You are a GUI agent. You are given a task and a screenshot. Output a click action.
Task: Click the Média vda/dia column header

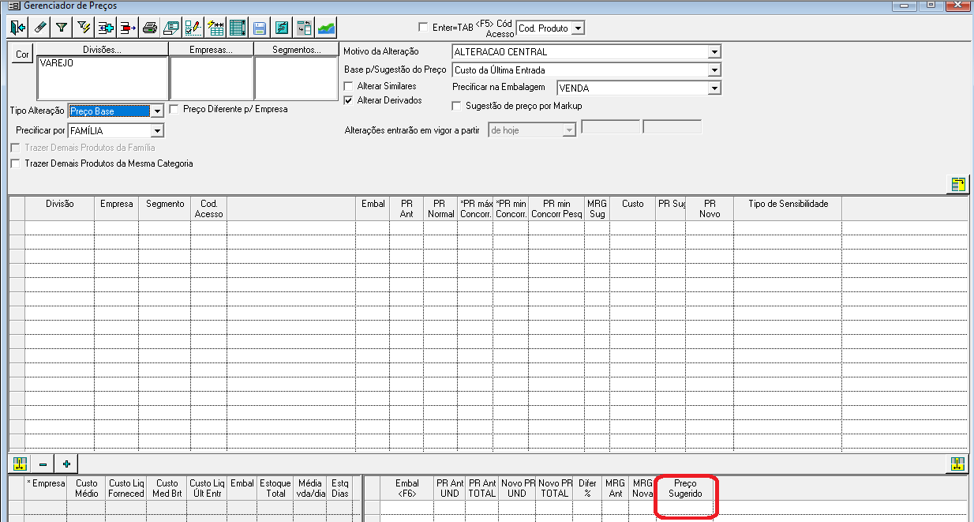(x=310, y=488)
